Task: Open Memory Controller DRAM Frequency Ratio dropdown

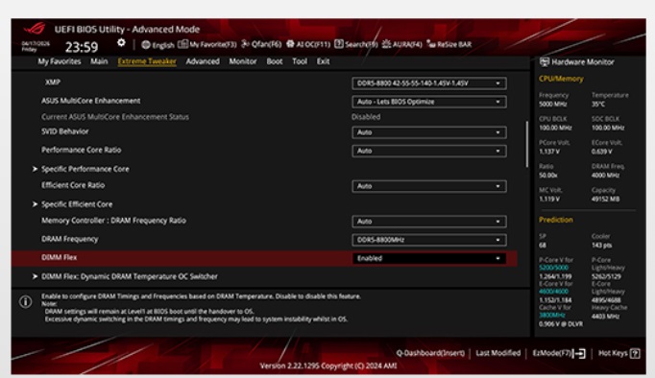Action: coord(429,222)
